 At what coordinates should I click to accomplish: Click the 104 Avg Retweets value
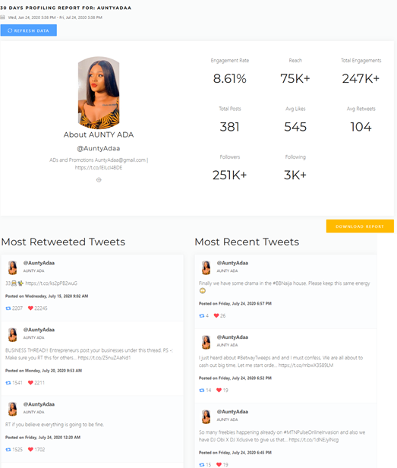(x=361, y=127)
